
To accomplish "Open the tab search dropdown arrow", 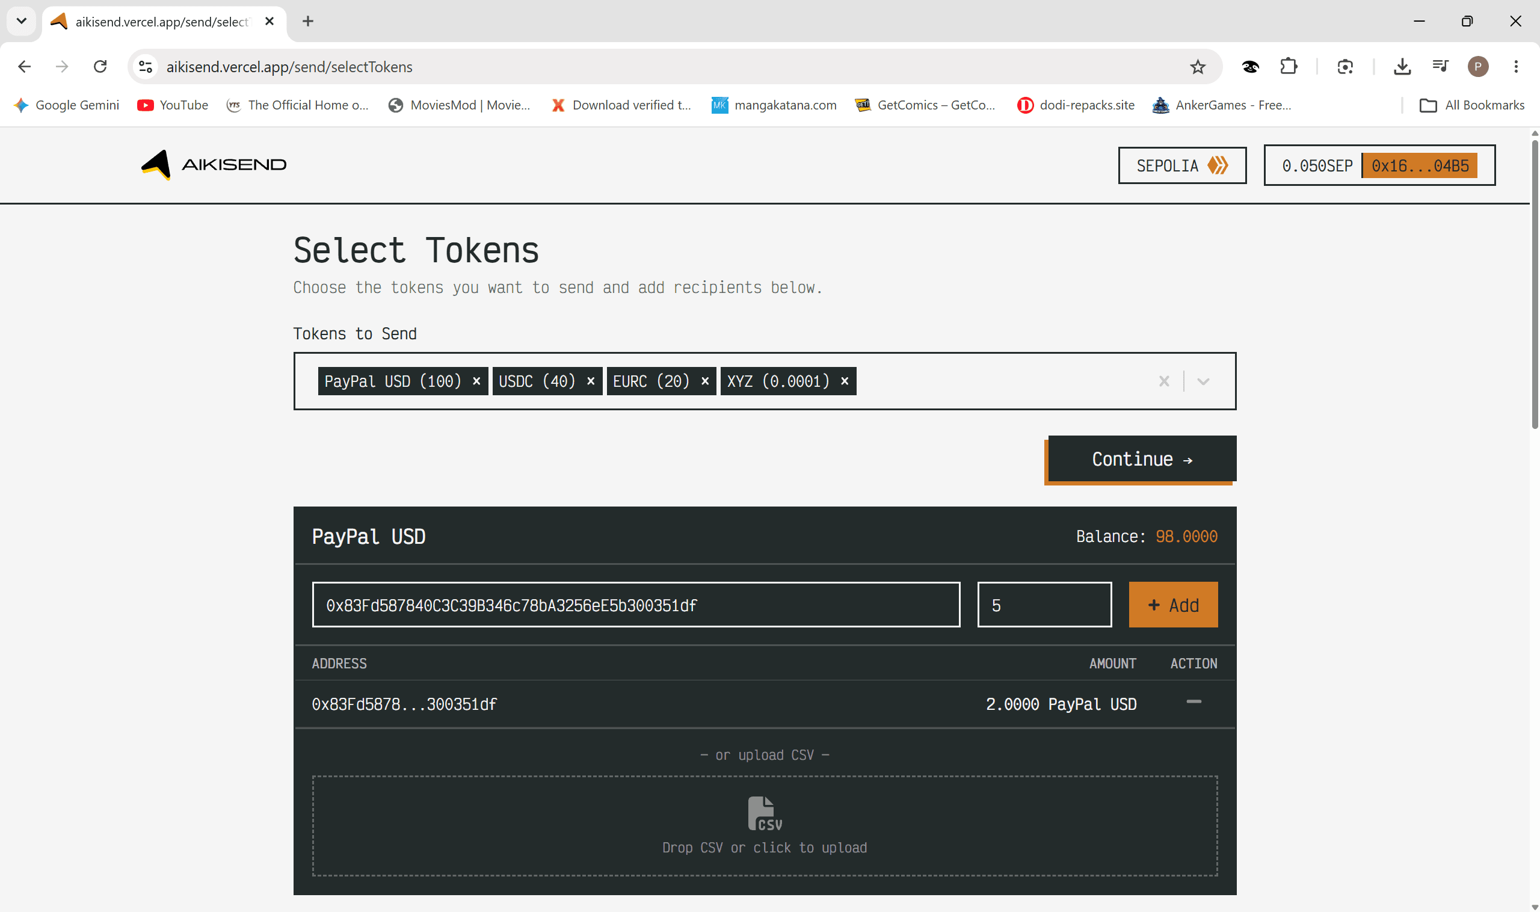I will (22, 22).
